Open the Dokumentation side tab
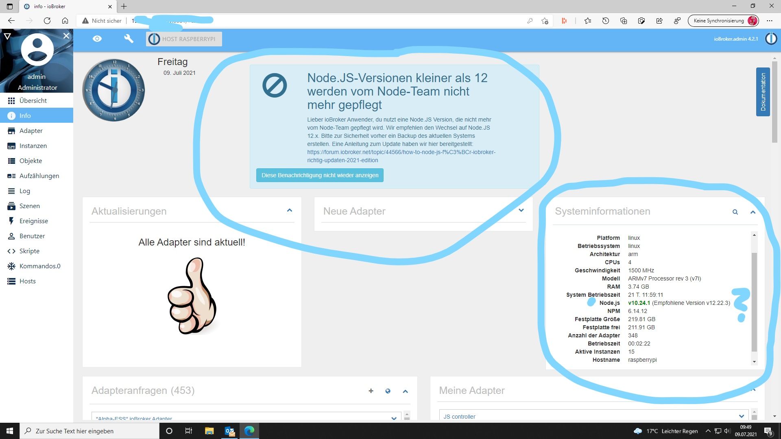781x439 pixels. (x=763, y=92)
